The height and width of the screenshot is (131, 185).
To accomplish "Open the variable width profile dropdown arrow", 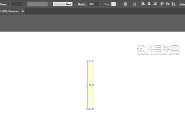I will tap(50, 4).
